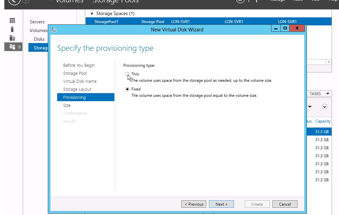Select StoragePool1 row in list
339x215 pixels.
click(107, 22)
